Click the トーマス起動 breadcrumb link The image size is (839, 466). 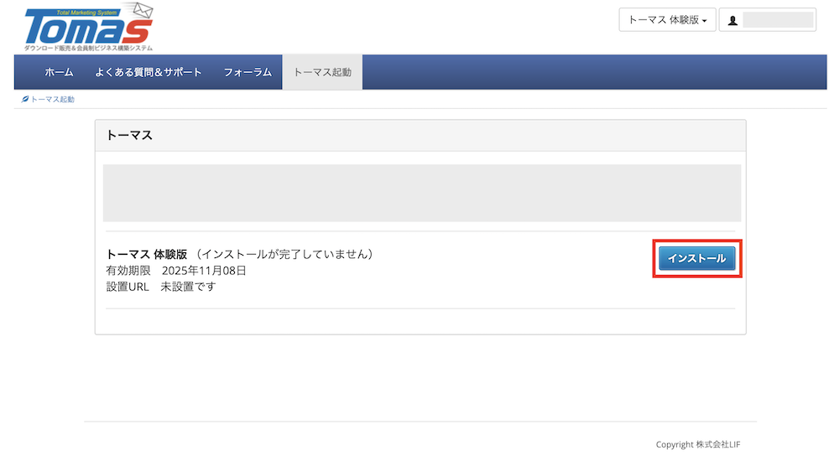[52, 100]
